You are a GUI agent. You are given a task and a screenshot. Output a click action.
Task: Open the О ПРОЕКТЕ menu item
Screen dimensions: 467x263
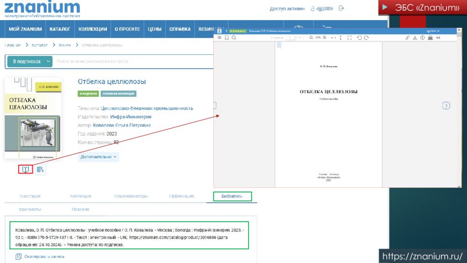pos(127,29)
